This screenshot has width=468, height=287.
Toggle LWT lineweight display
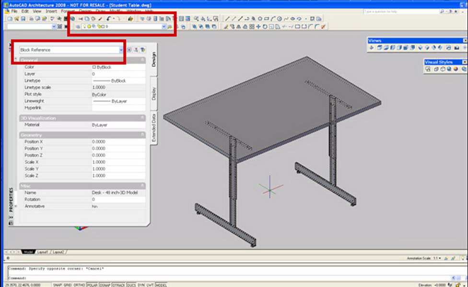150,285
